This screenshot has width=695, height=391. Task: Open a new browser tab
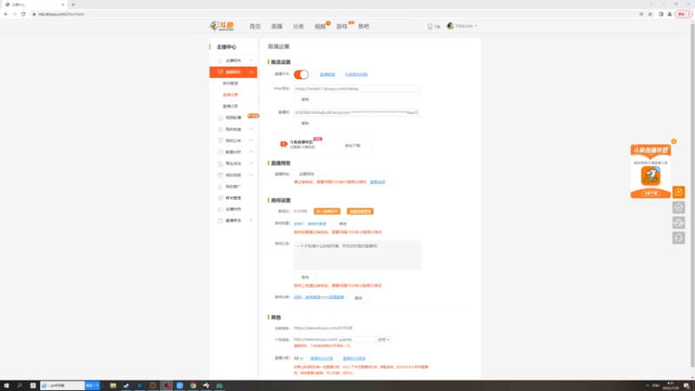pos(73,4)
